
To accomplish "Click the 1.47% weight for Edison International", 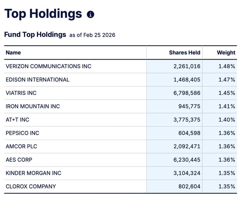I will click(227, 80).
